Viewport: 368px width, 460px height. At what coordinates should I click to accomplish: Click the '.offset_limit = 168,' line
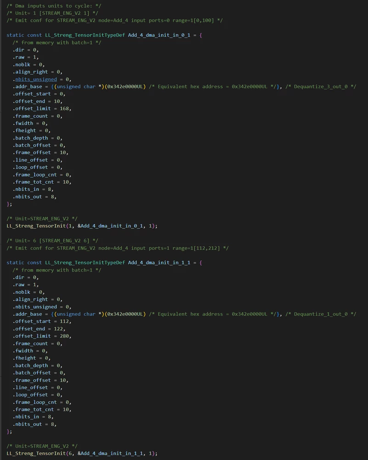[42, 109]
